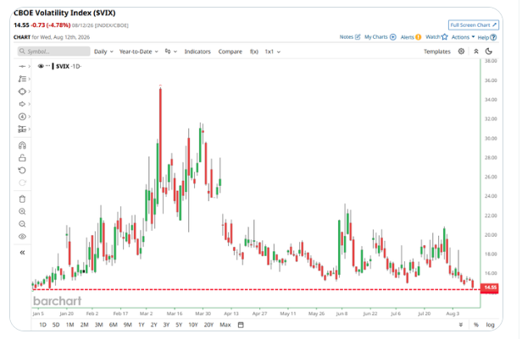Expand trend line tool submenu arrow

30,79
